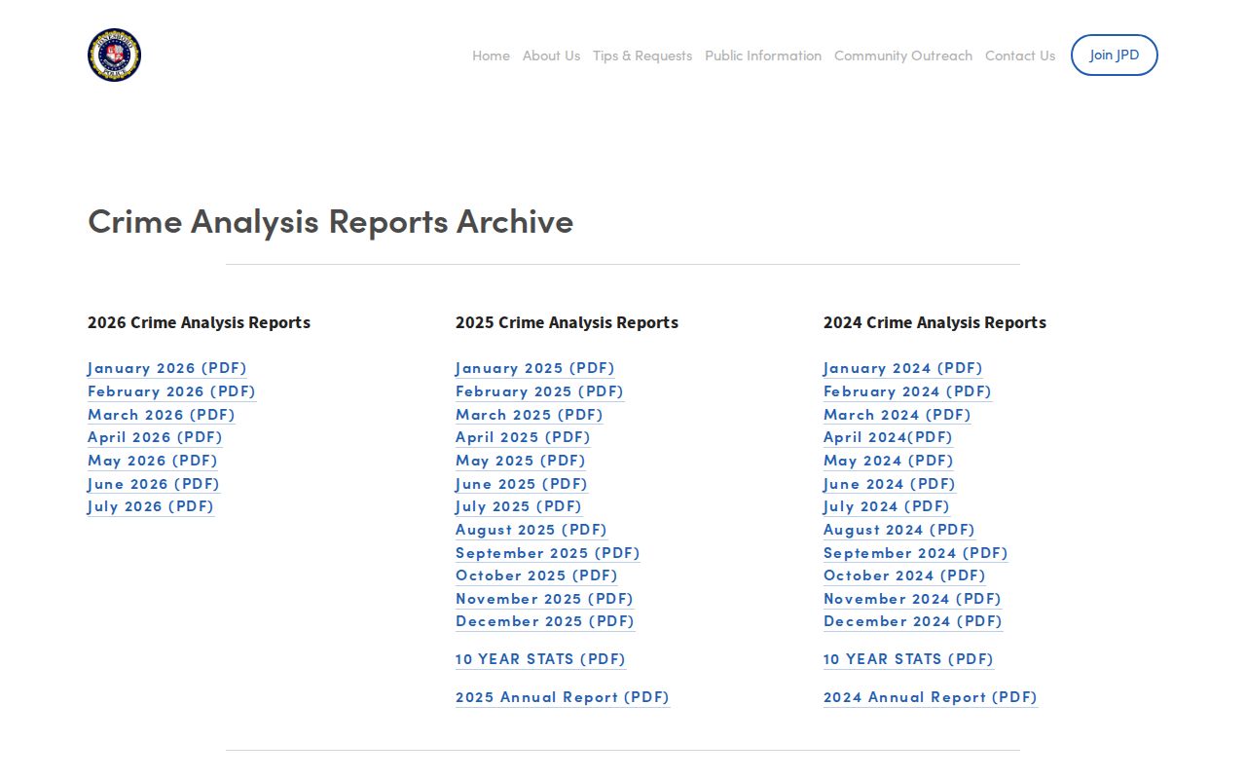Open the December 2025 PDF report
This screenshot has height=779, width=1246.
coord(545,621)
